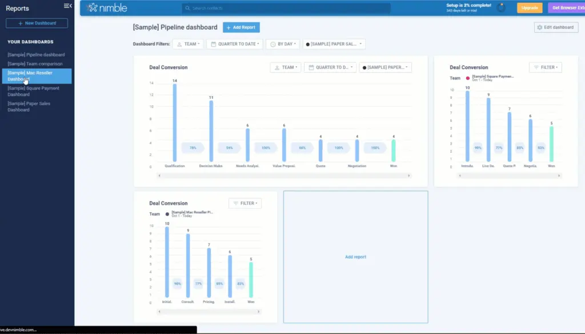
Task: Click green Won bar in first chart
Action: pos(393,150)
